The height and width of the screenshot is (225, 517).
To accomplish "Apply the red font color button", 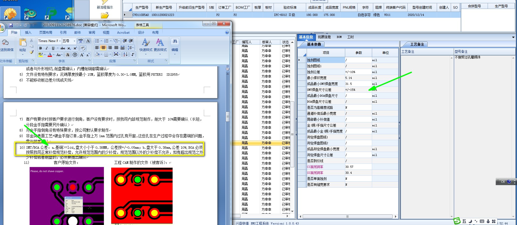I will [x=50, y=55].
